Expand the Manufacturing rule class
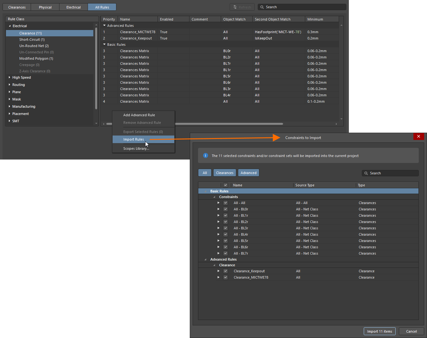 tap(9, 106)
